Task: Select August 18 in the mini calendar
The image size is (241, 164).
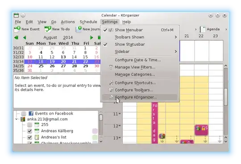Action: (x=41, y=61)
